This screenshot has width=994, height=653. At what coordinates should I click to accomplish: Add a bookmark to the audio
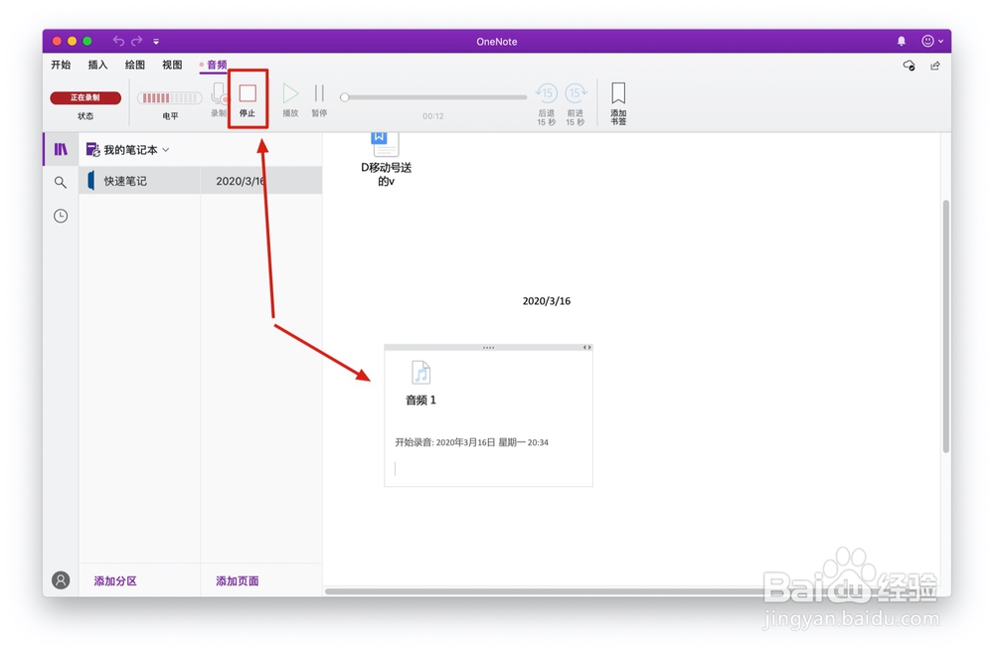coord(618,103)
